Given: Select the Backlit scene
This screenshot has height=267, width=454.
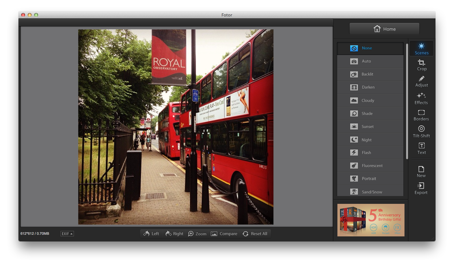Looking at the screenshot, I should click(370, 74).
